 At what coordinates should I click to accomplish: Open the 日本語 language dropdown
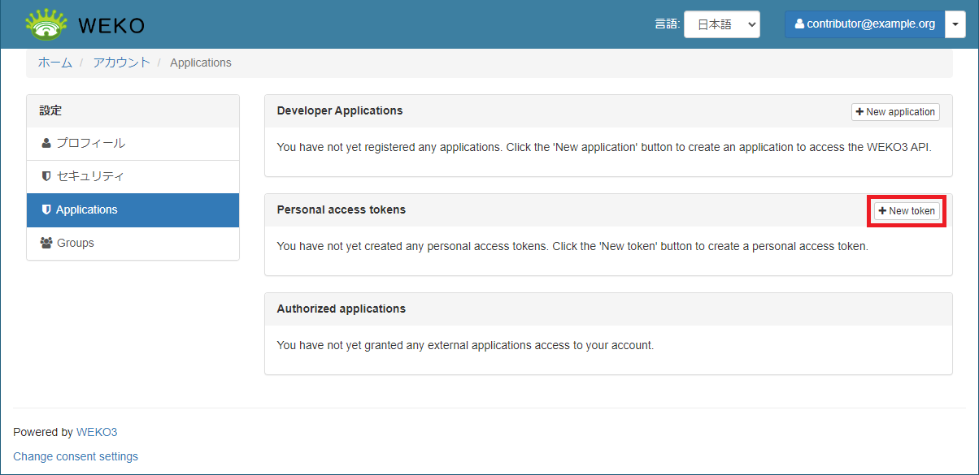[721, 24]
